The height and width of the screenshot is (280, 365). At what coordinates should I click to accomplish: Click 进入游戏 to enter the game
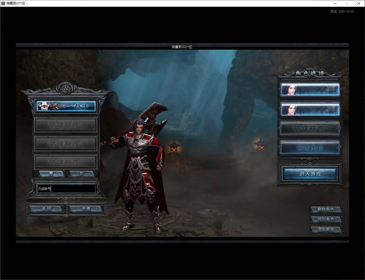coord(310,174)
